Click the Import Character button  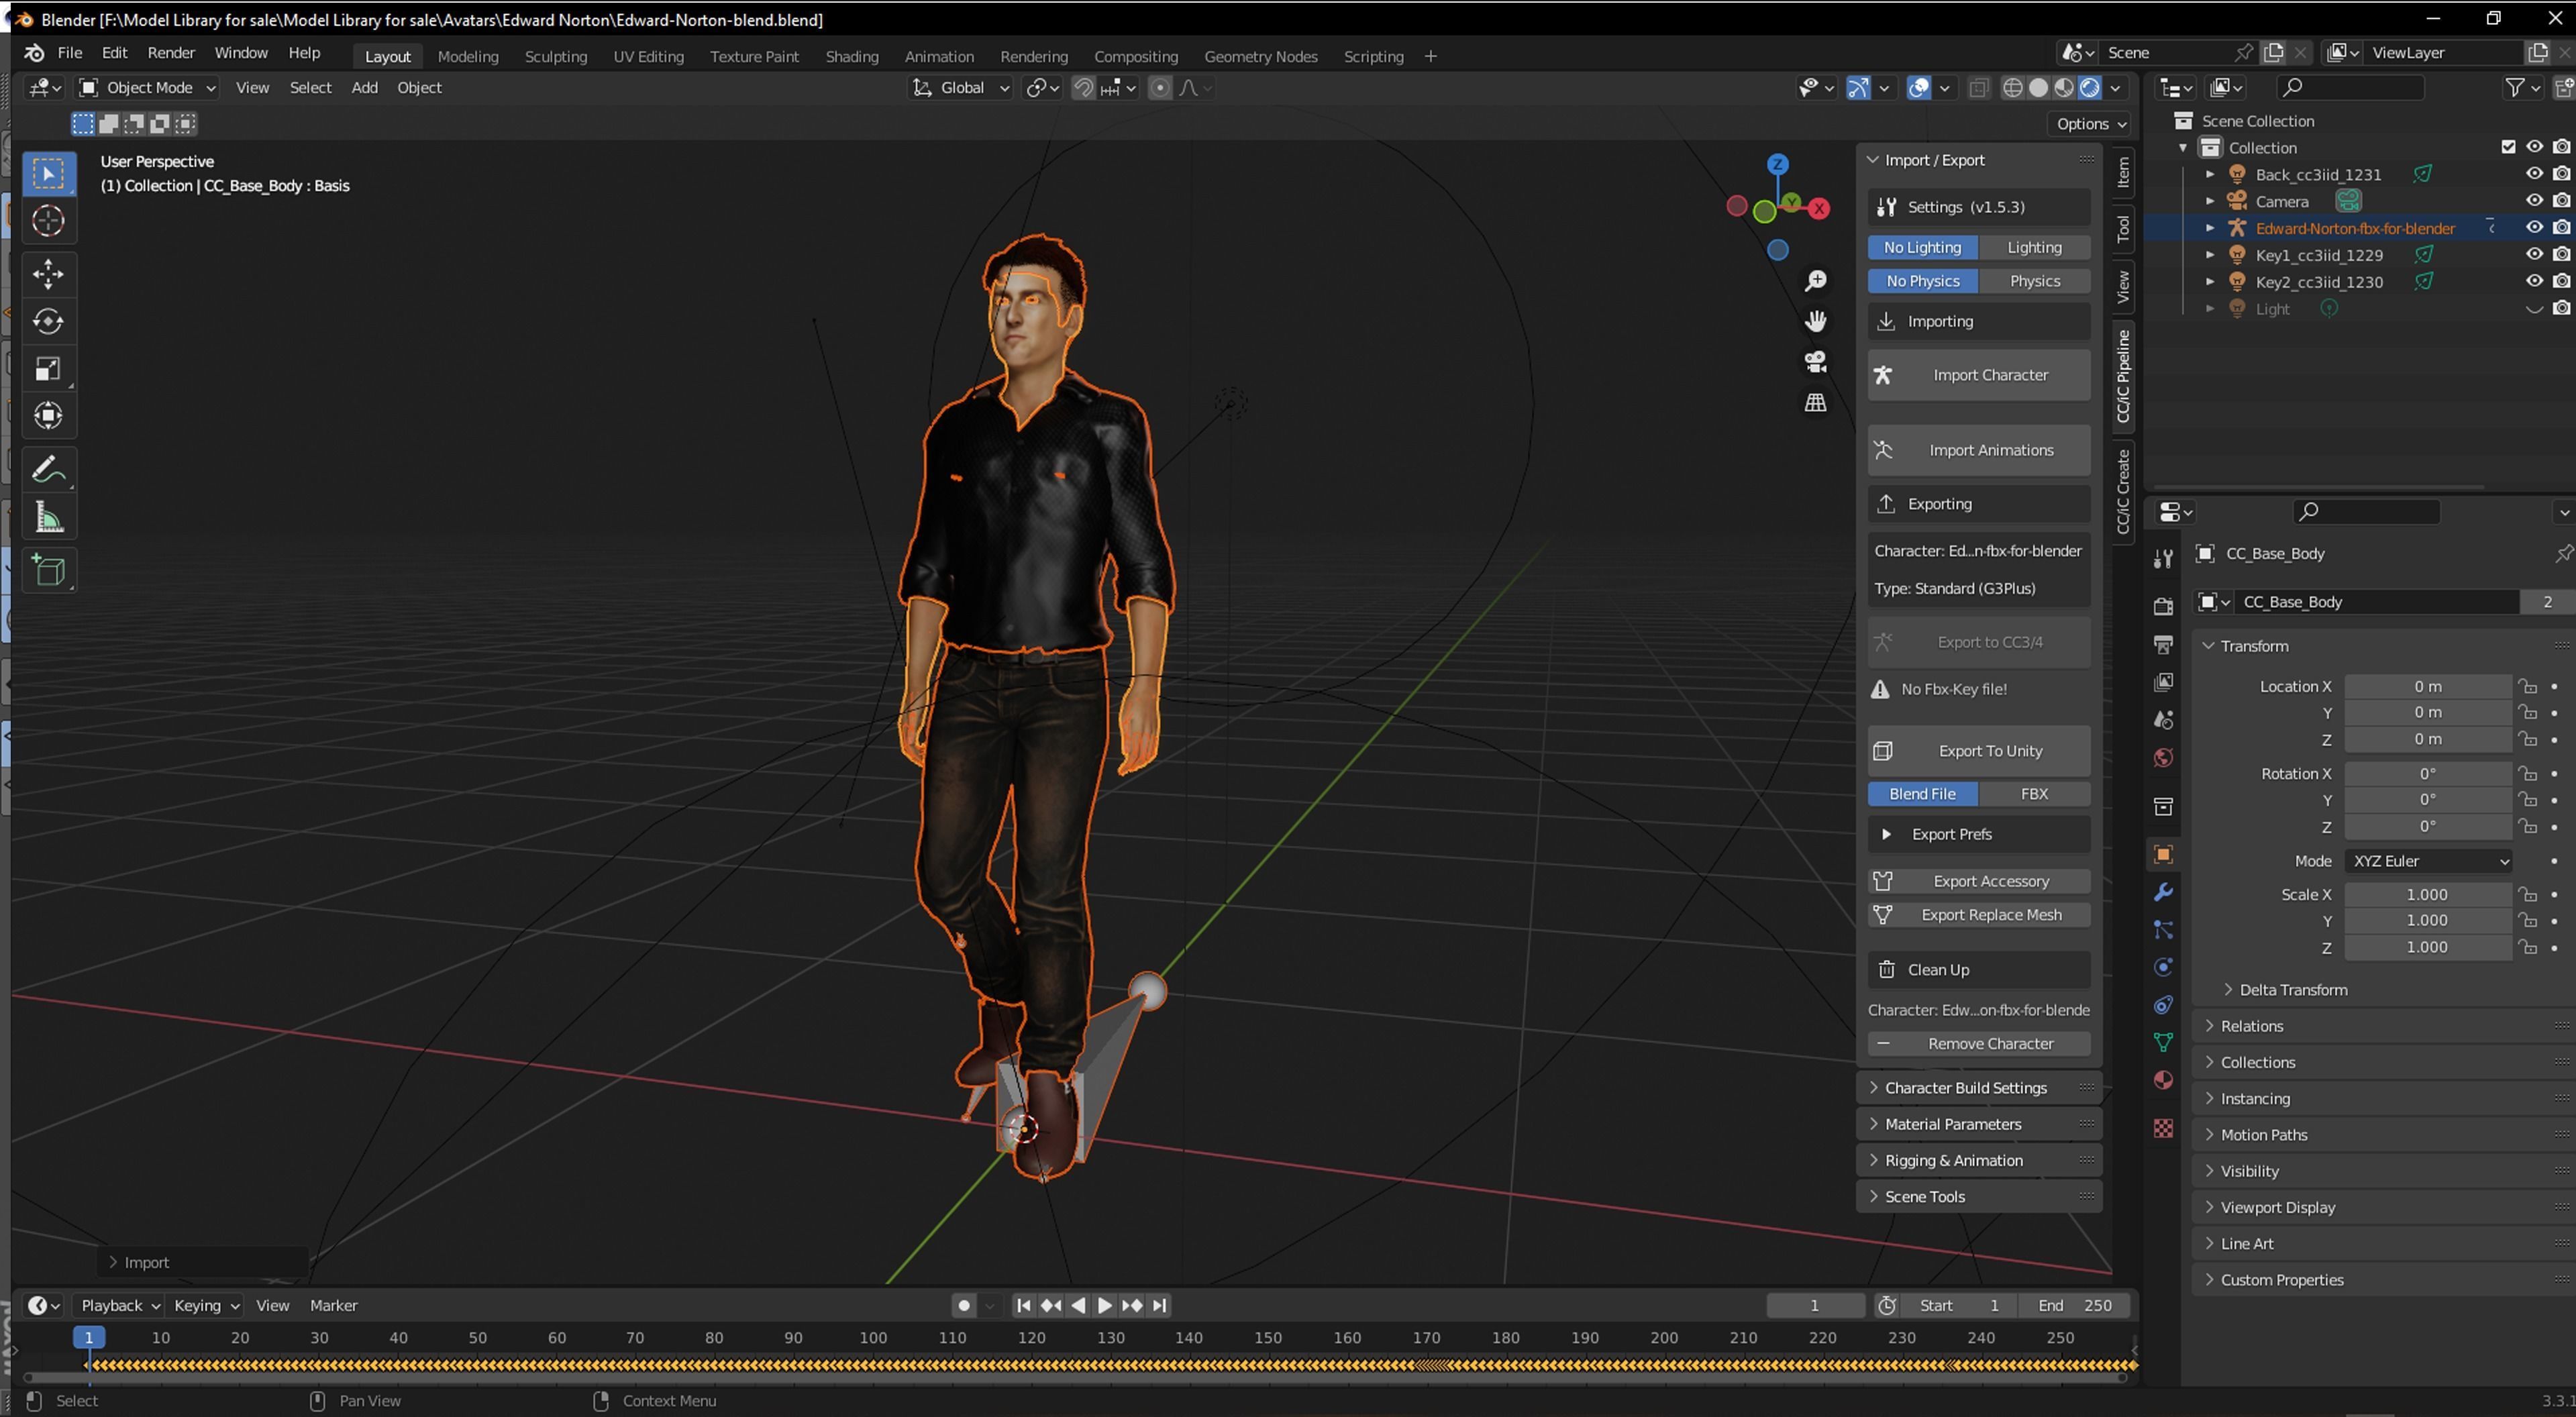(1978, 375)
